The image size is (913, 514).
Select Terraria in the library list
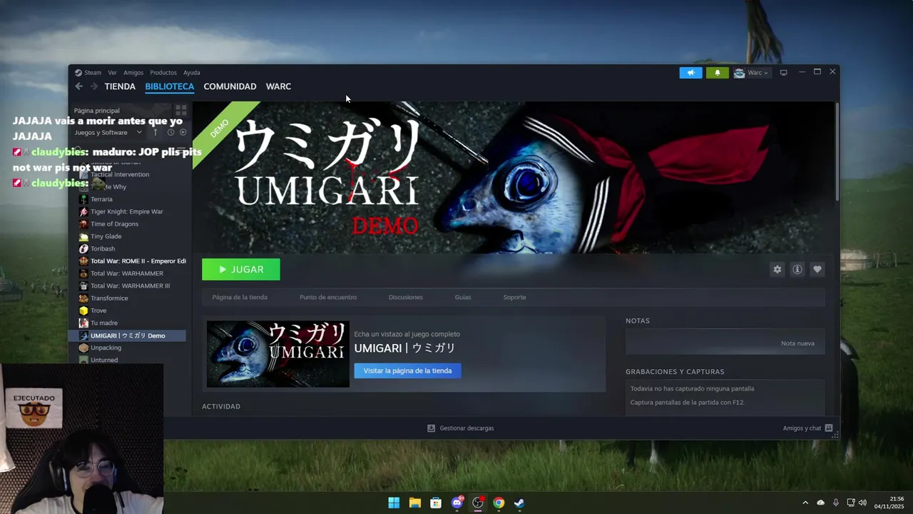coord(101,199)
